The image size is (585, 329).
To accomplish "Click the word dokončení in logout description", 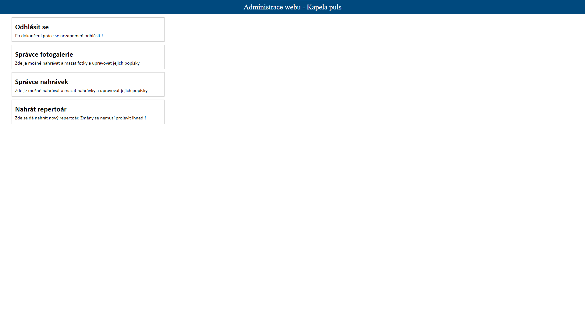I will click(31, 36).
